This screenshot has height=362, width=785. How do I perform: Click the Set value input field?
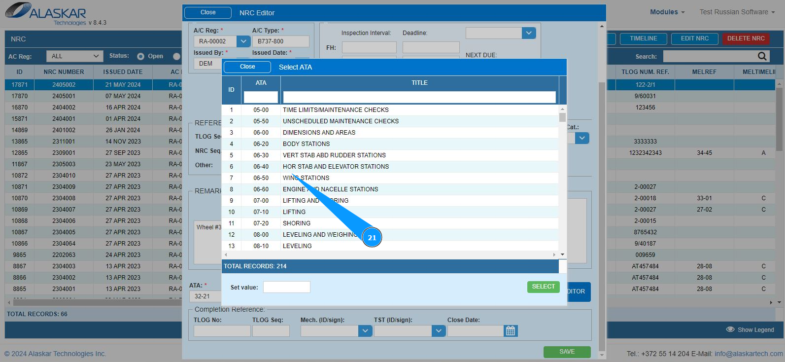point(286,287)
